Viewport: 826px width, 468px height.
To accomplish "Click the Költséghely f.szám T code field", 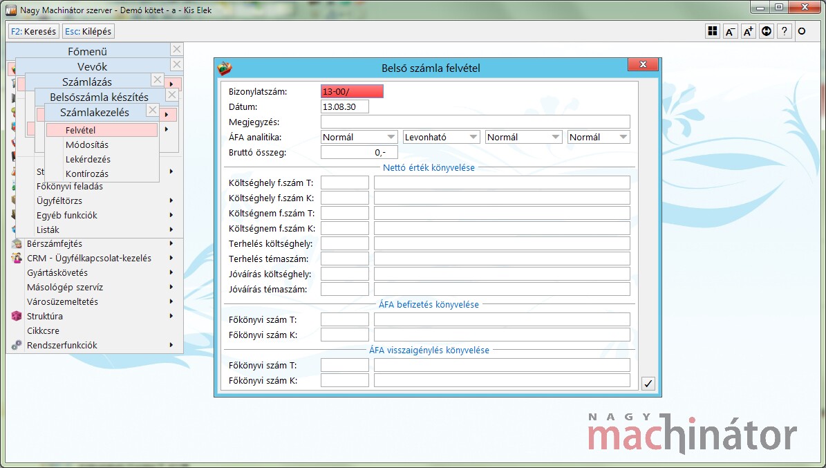I will pyautogui.click(x=344, y=183).
